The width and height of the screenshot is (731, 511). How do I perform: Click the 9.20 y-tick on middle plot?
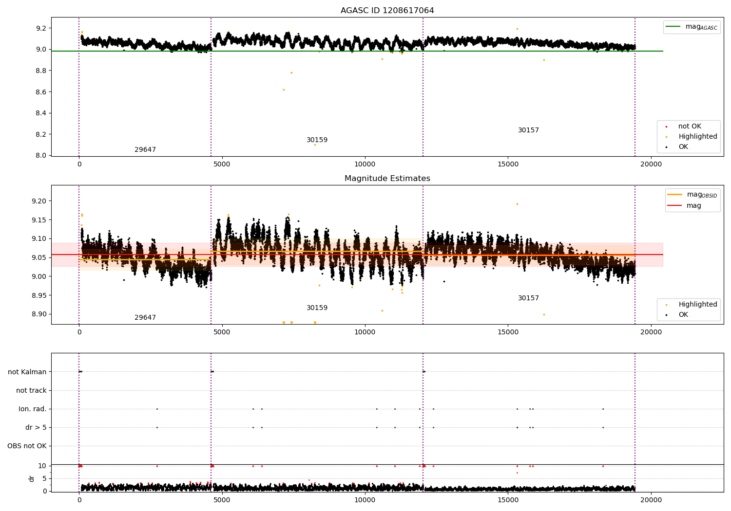point(39,201)
